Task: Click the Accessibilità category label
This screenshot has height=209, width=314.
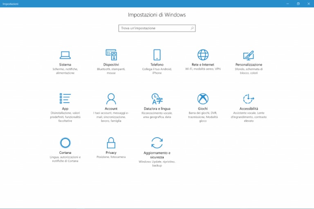Action: (249, 109)
